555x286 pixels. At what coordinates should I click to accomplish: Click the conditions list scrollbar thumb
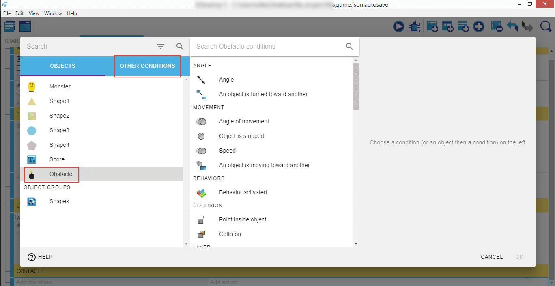click(356, 87)
